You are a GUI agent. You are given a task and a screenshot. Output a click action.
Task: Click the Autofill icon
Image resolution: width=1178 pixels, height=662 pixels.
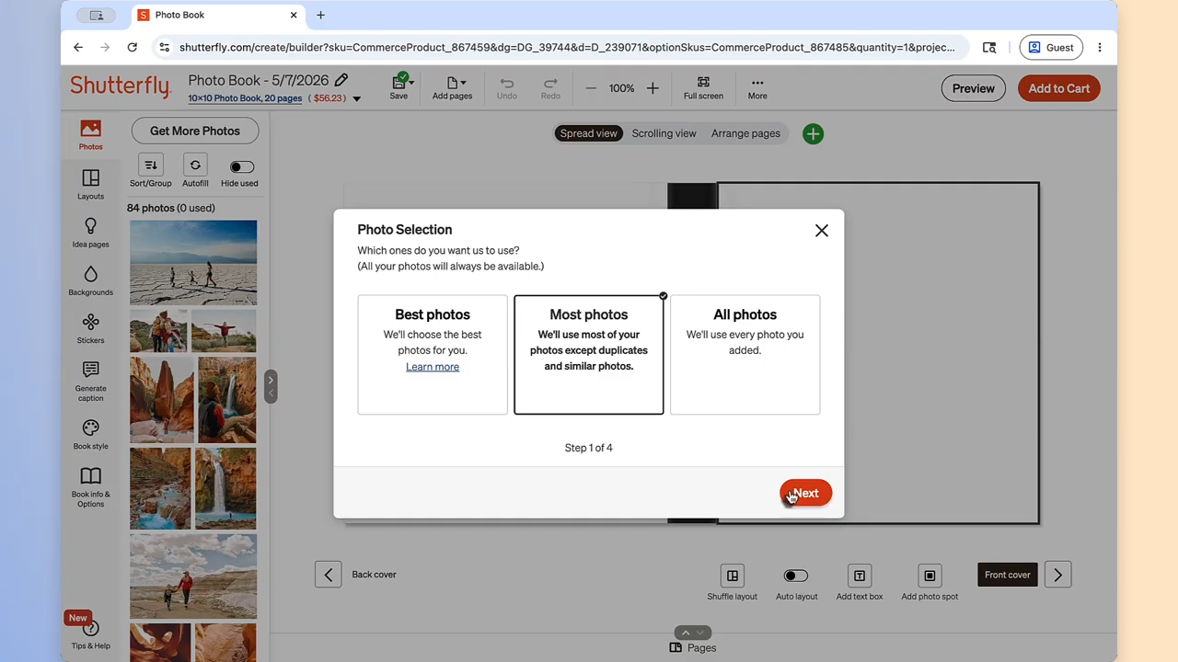[195, 165]
